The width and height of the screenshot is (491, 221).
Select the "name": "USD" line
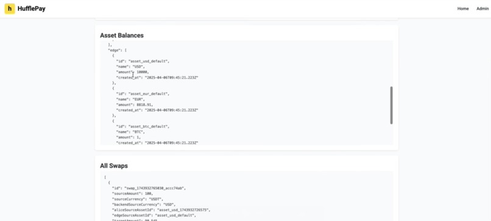pos(130,67)
